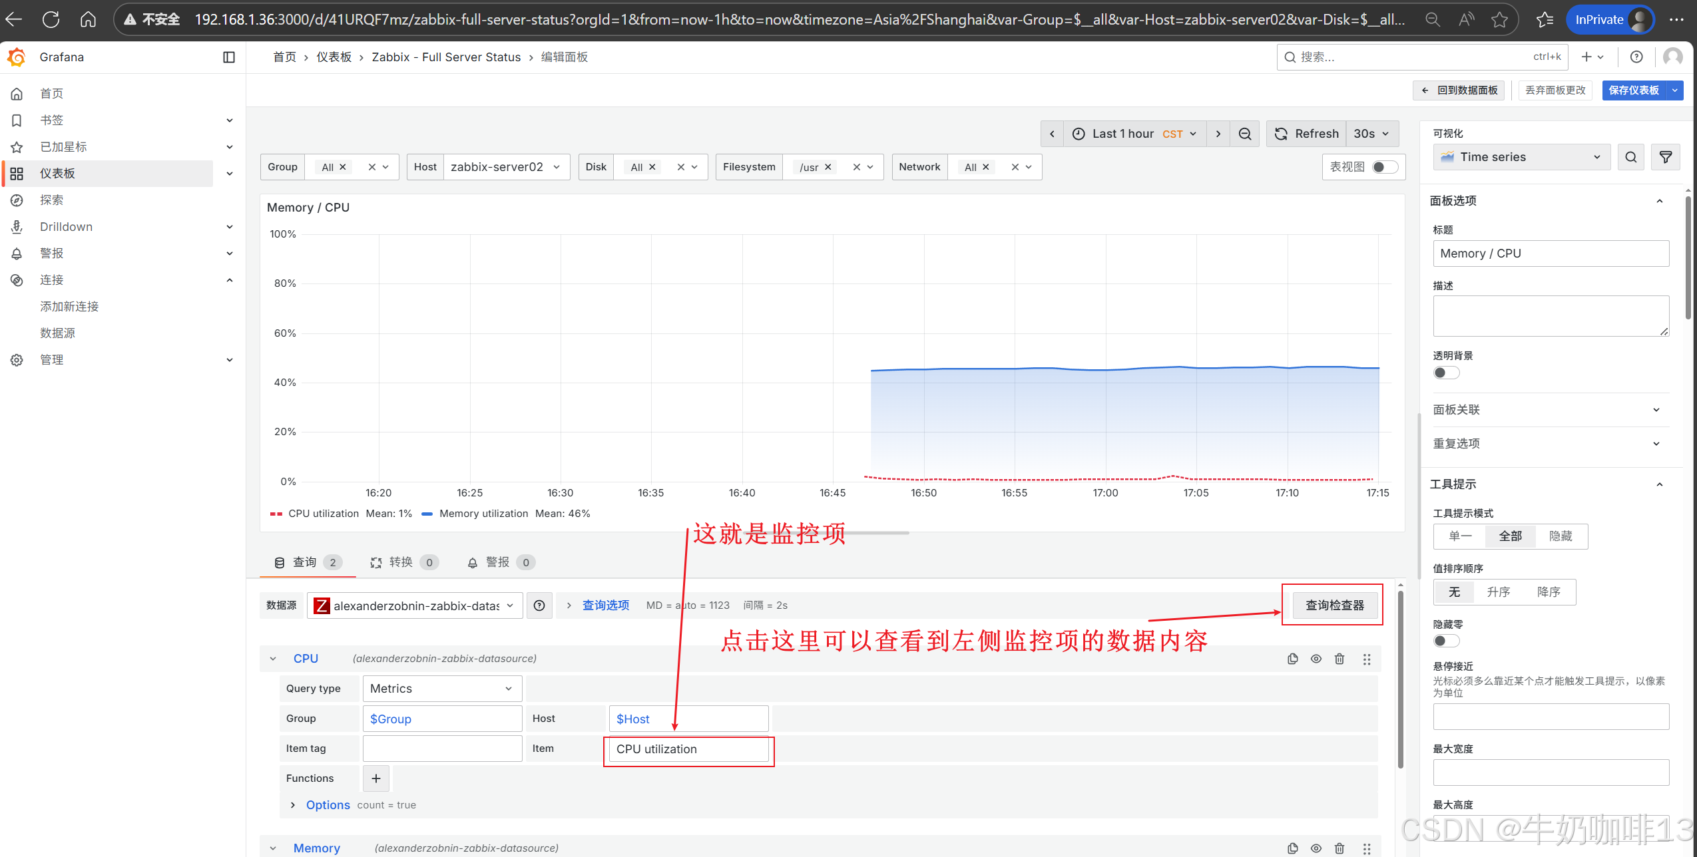Hide the CPU query via eye icon
Viewport: 1697px width, 857px height.
(1316, 659)
